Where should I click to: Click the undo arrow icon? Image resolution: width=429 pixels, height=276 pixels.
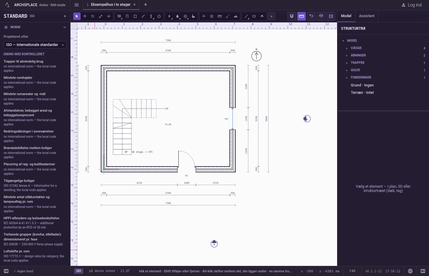(311, 16)
